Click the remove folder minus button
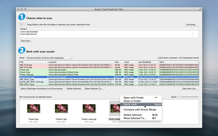The height and width of the screenshot is (136, 218). pos(24,24)
